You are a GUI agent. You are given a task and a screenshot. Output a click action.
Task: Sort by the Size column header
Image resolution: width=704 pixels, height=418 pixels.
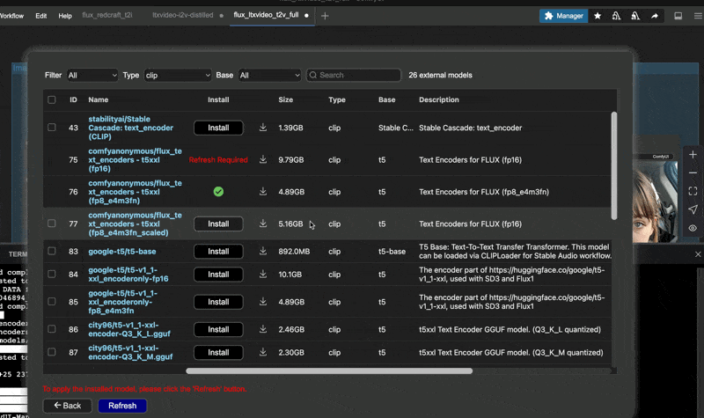coord(285,99)
